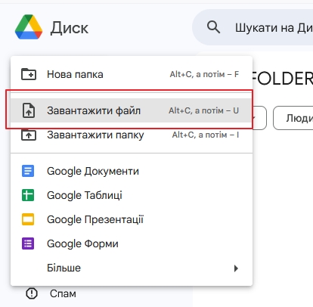The image size is (313, 307).
Task: Click the new folder icon
Action: click(x=29, y=74)
